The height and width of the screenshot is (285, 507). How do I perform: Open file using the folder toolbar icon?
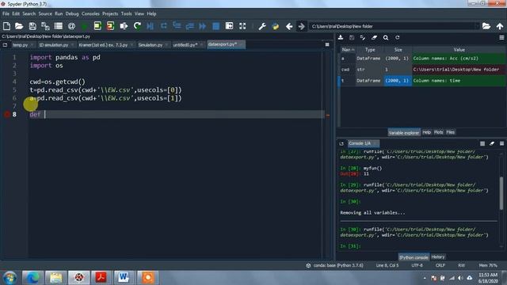[19, 26]
